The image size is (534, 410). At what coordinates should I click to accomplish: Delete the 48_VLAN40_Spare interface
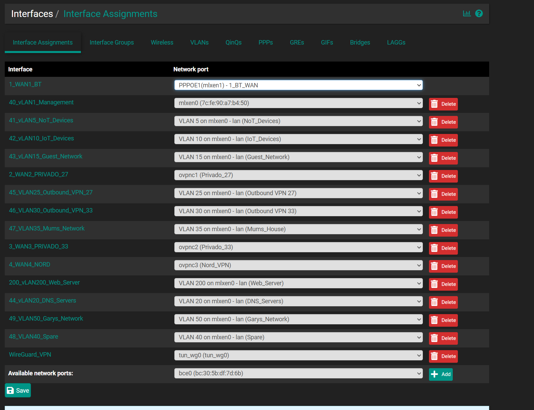click(443, 338)
